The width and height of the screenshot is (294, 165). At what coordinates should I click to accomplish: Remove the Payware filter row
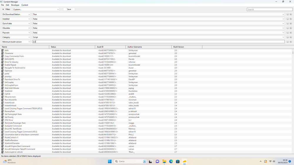[x=288, y=33]
